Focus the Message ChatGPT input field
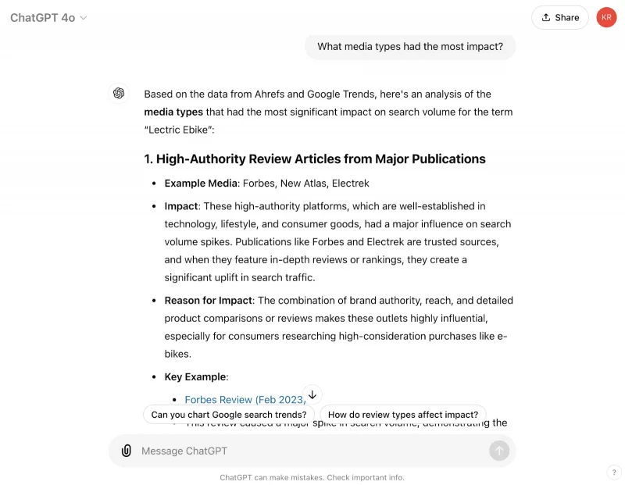The image size is (625, 485). click(312, 451)
